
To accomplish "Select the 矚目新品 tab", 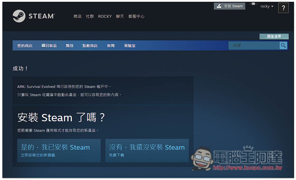I will coord(49,46).
